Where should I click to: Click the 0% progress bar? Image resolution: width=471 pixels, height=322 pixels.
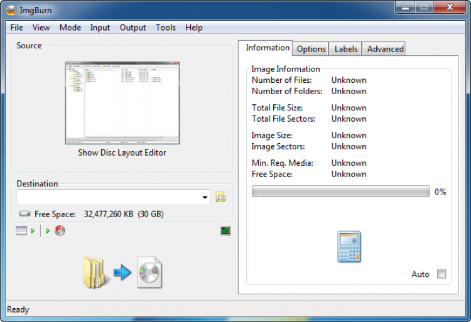tap(340, 191)
